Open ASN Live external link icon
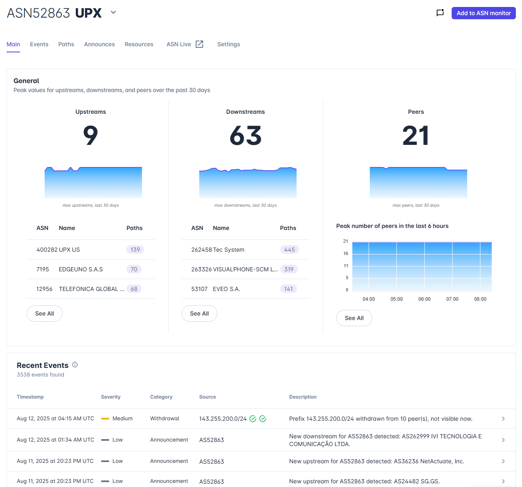Image resolution: width=522 pixels, height=487 pixels. coord(199,44)
